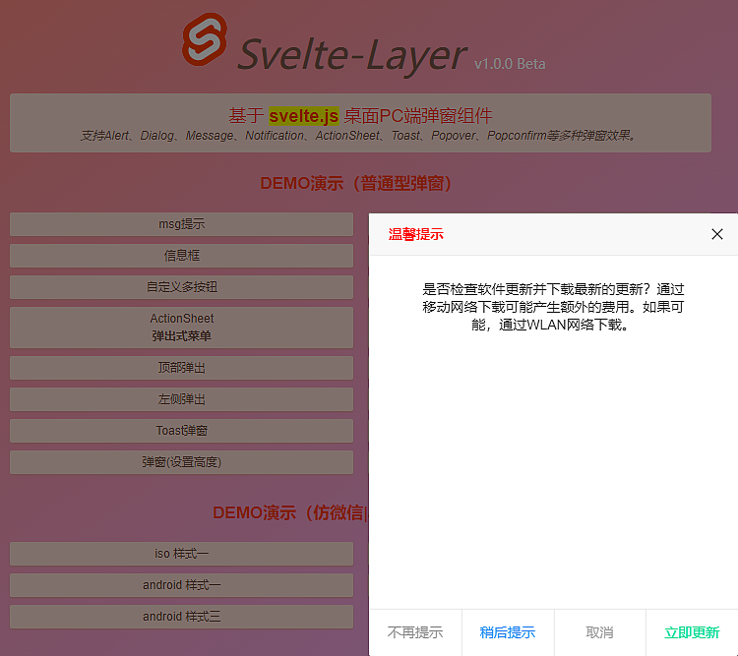This screenshot has height=656, width=738.
Task: Trigger the 左侧弹出 popup
Action: 181,399
